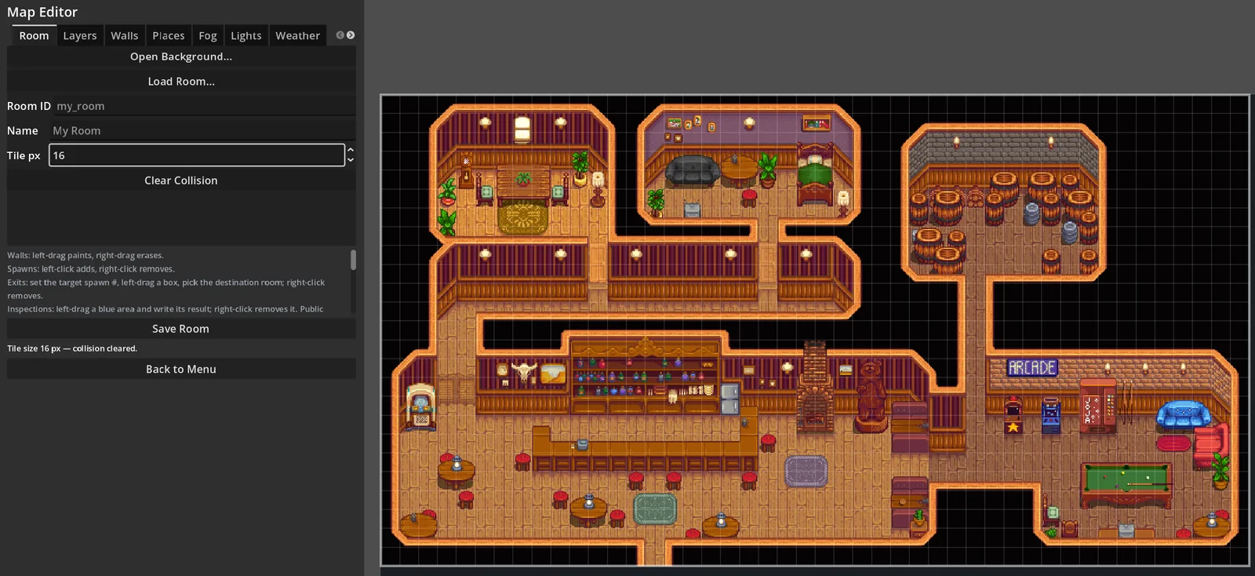Open the Places tab
This screenshot has height=576, width=1255.
pos(169,35)
